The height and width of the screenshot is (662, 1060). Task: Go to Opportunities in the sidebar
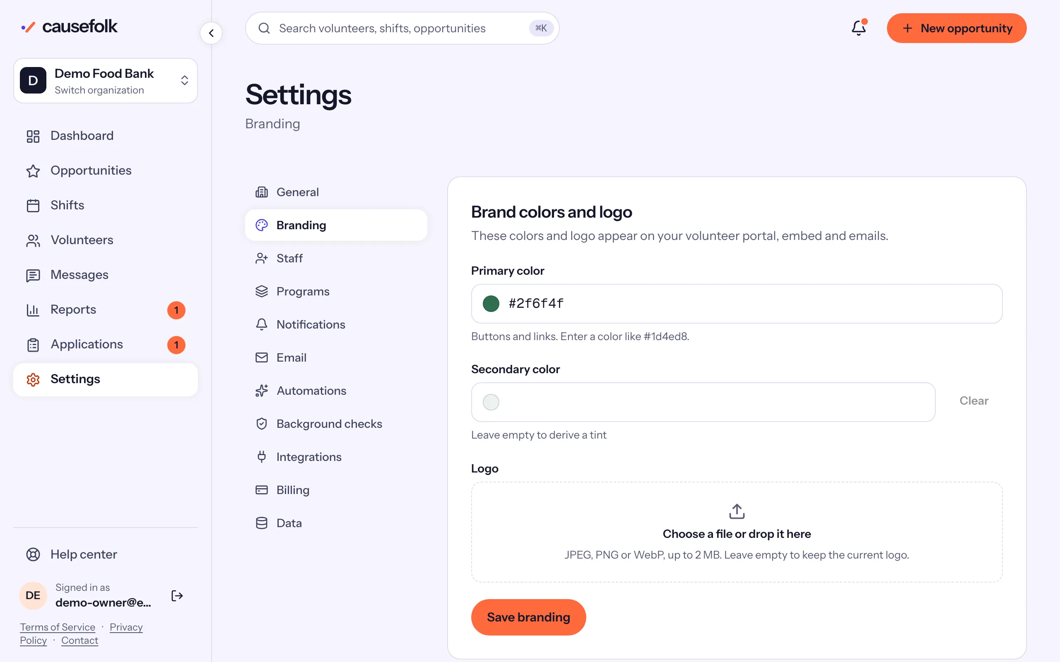(106, 170)
